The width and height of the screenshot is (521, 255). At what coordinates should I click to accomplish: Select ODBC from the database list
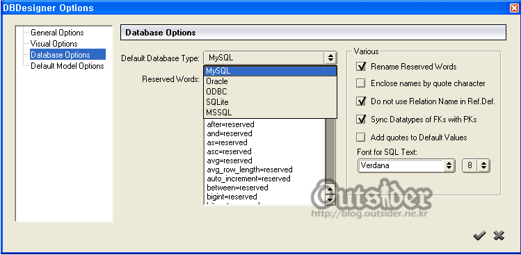point(270,92)
